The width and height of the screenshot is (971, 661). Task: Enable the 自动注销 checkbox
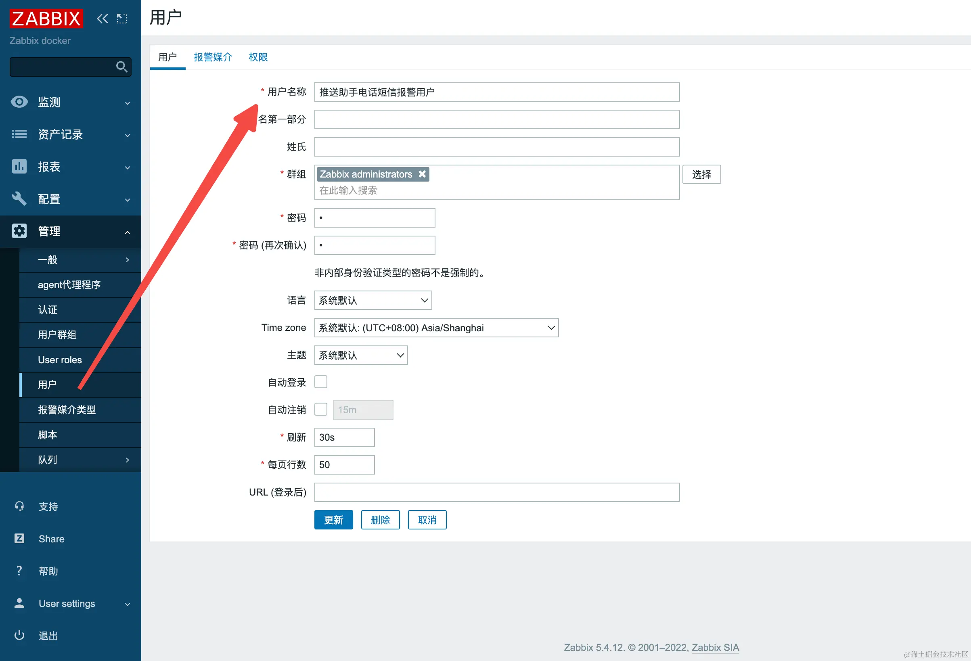click(320, 410)
